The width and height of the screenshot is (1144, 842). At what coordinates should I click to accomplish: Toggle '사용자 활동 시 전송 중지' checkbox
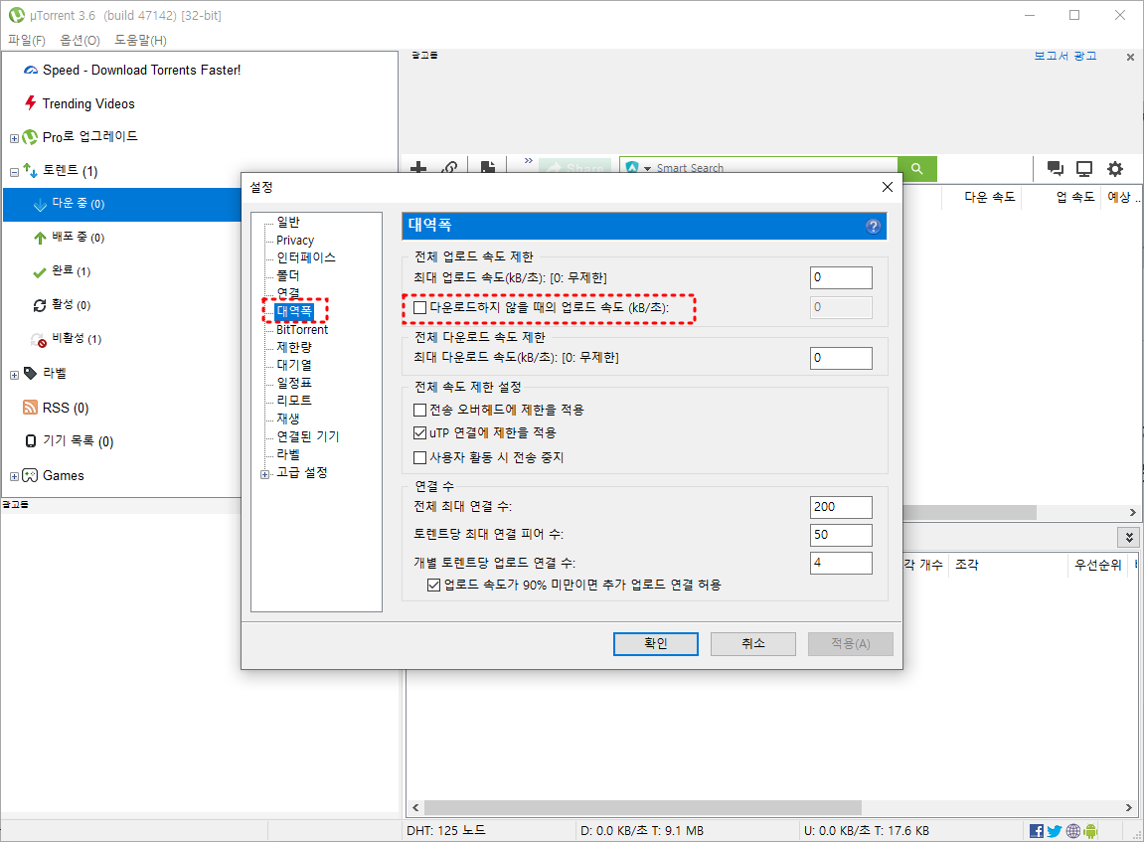(420, 457)
